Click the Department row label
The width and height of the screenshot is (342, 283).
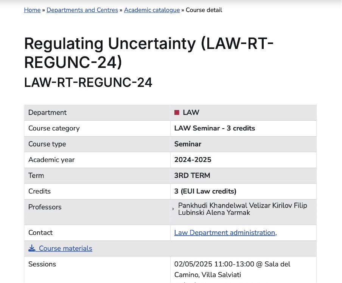(47, 112)
